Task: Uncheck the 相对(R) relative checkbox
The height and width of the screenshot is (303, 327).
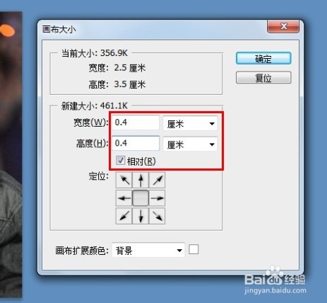Action: pos(121,161)
